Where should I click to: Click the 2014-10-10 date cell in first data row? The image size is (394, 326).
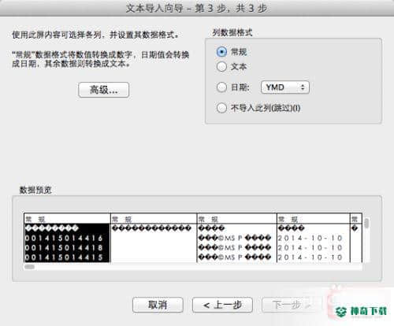310,238
